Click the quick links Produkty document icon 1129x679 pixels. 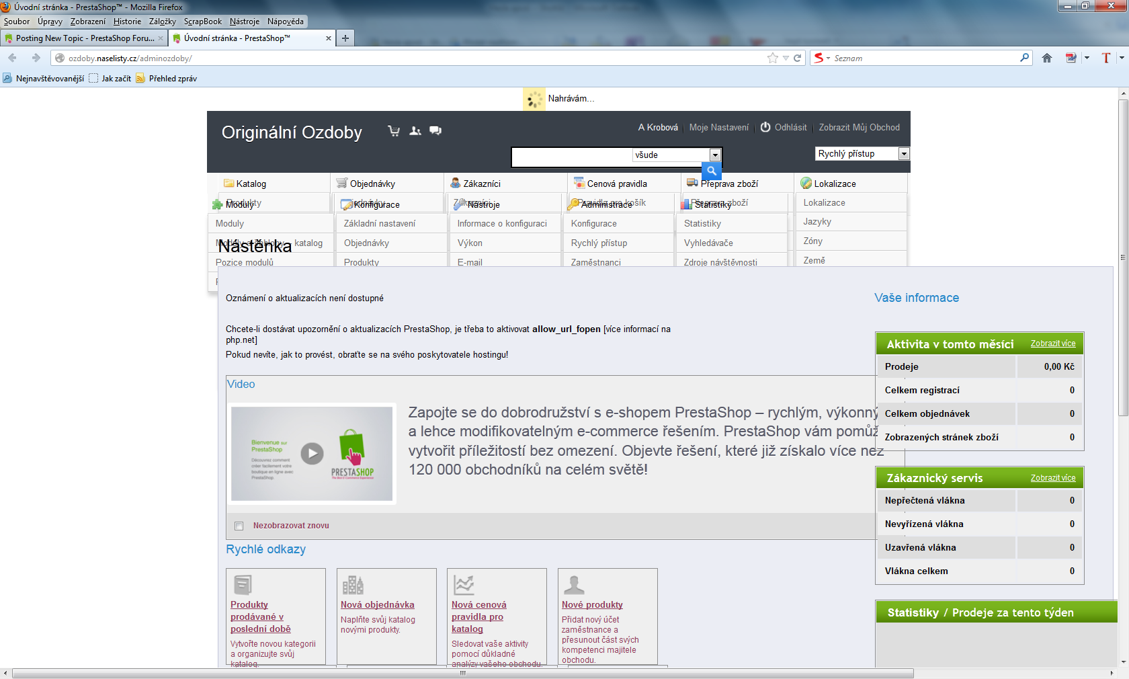243,584
